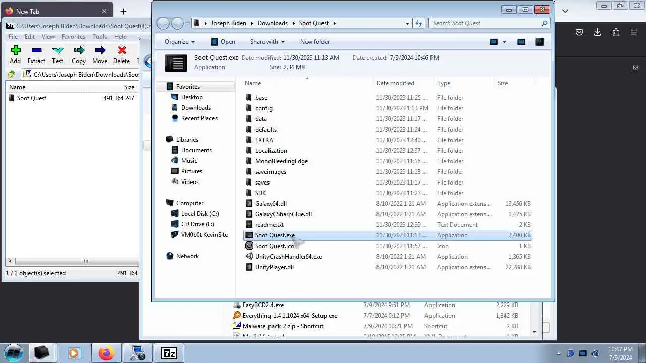Select Soot Quest folder in 7-Zip list

(31, 98)
